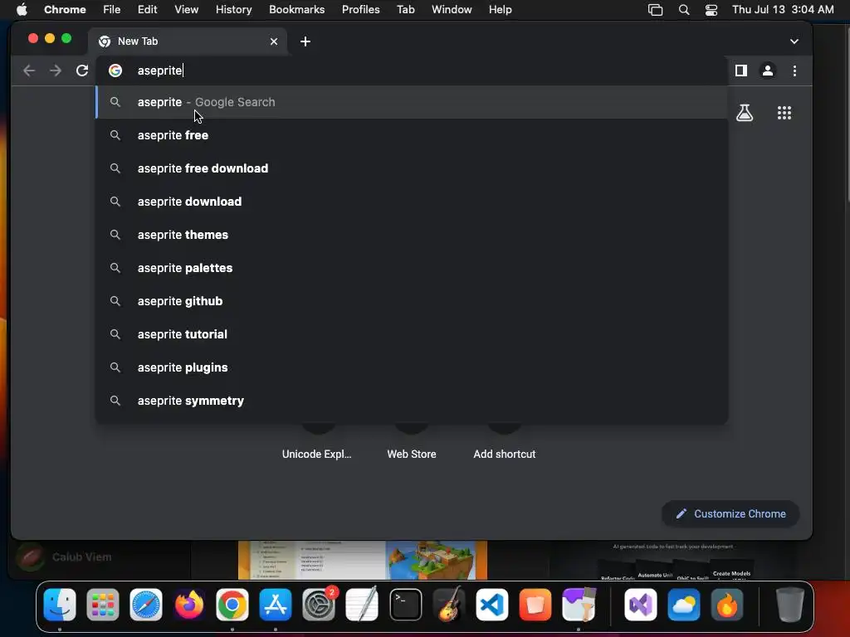
Task: Choose aseprite - Google Search suggestion
Action: [412, 102]
